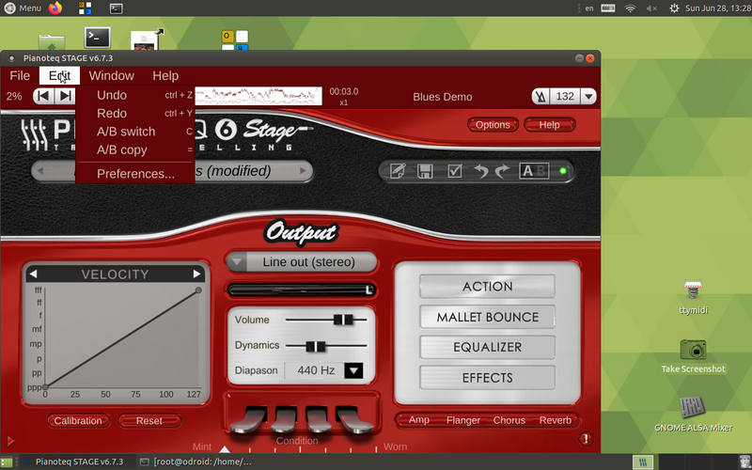Open GNOME ALSA Mixer desktop icon
Viewport: 752px width, 470px height.
[693, 415]
